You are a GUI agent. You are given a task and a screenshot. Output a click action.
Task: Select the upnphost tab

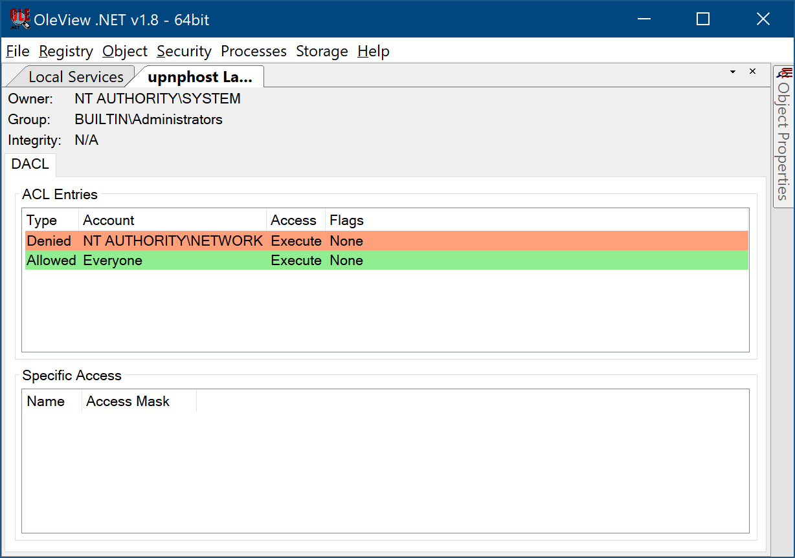pyautogui.click(x=199, y=77)
